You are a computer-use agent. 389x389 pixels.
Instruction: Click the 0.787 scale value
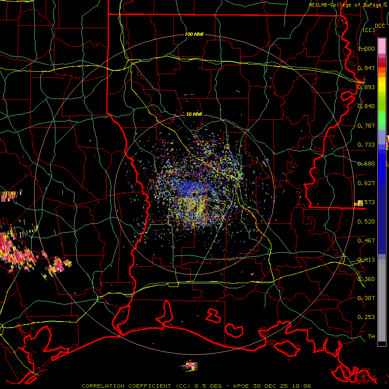click(x=366, y=125)
